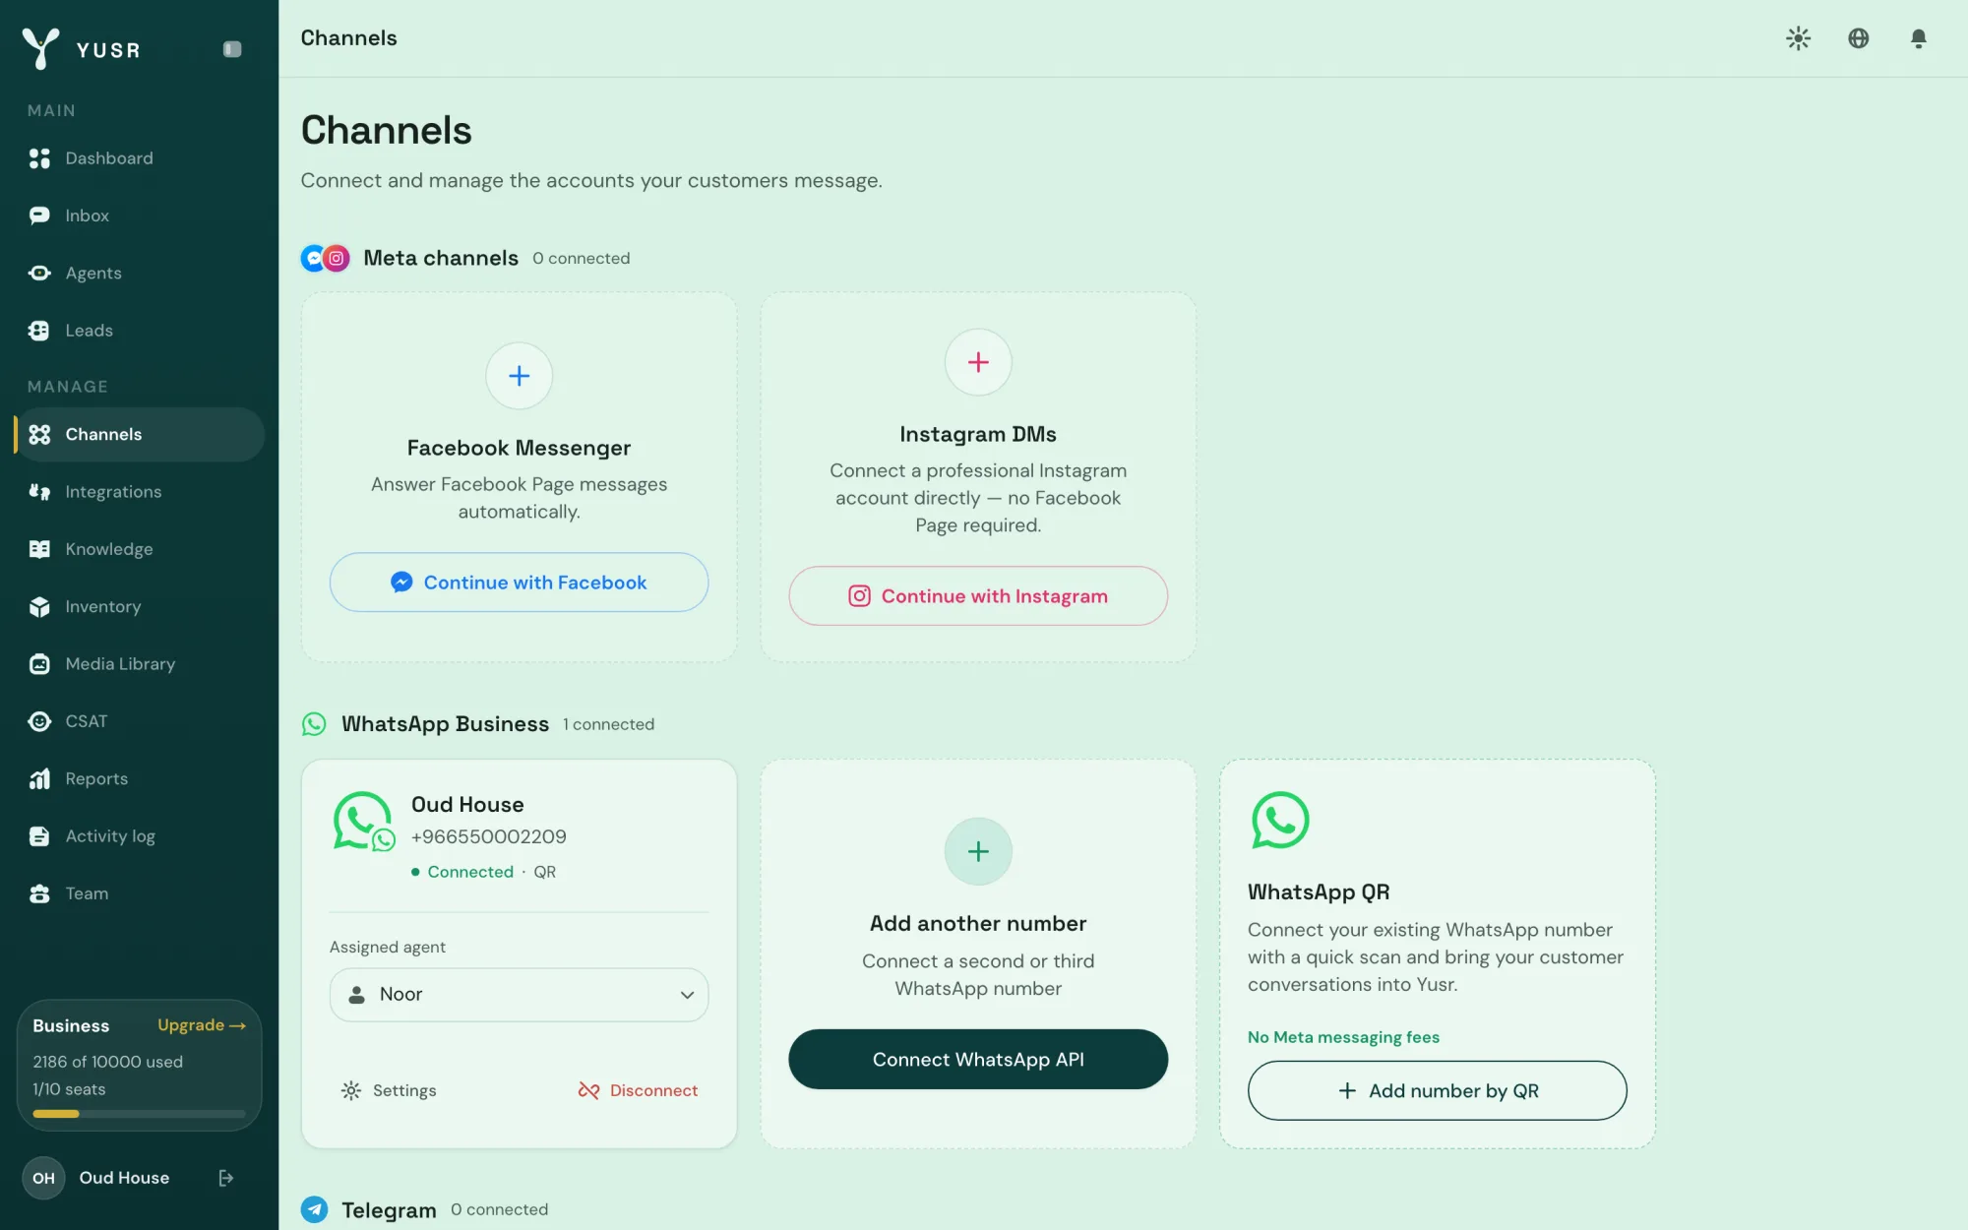Click the OH account avatar

click(x=44, y=1178)
